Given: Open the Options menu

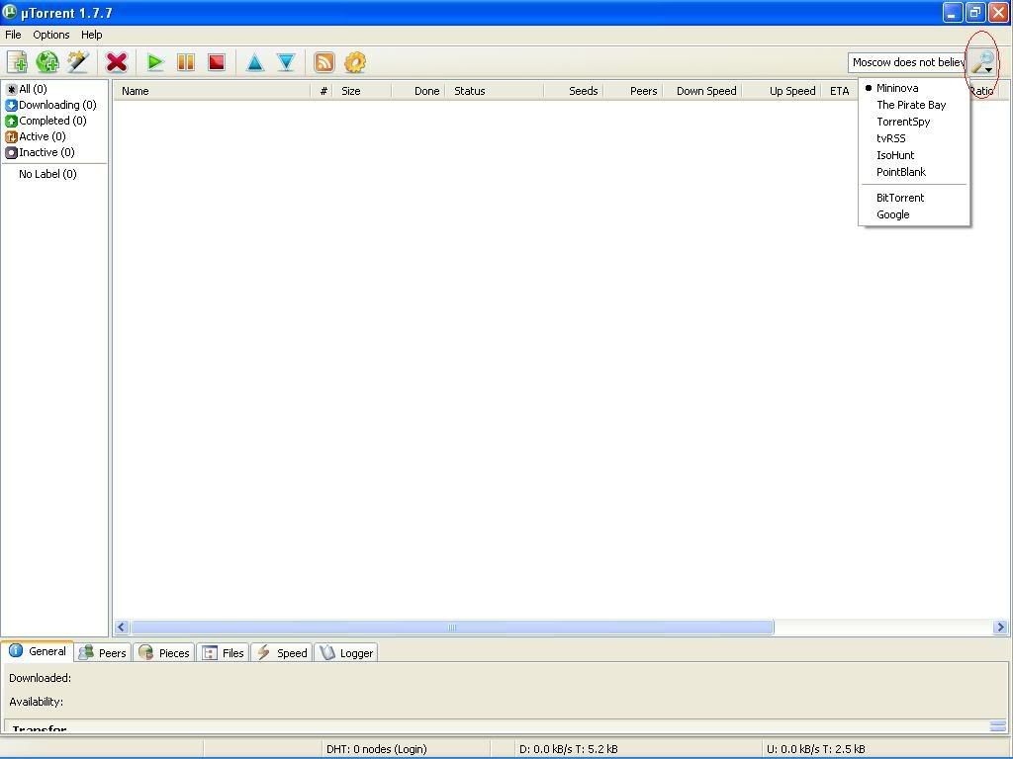Looking at the screenshot, I should (51, 35).
